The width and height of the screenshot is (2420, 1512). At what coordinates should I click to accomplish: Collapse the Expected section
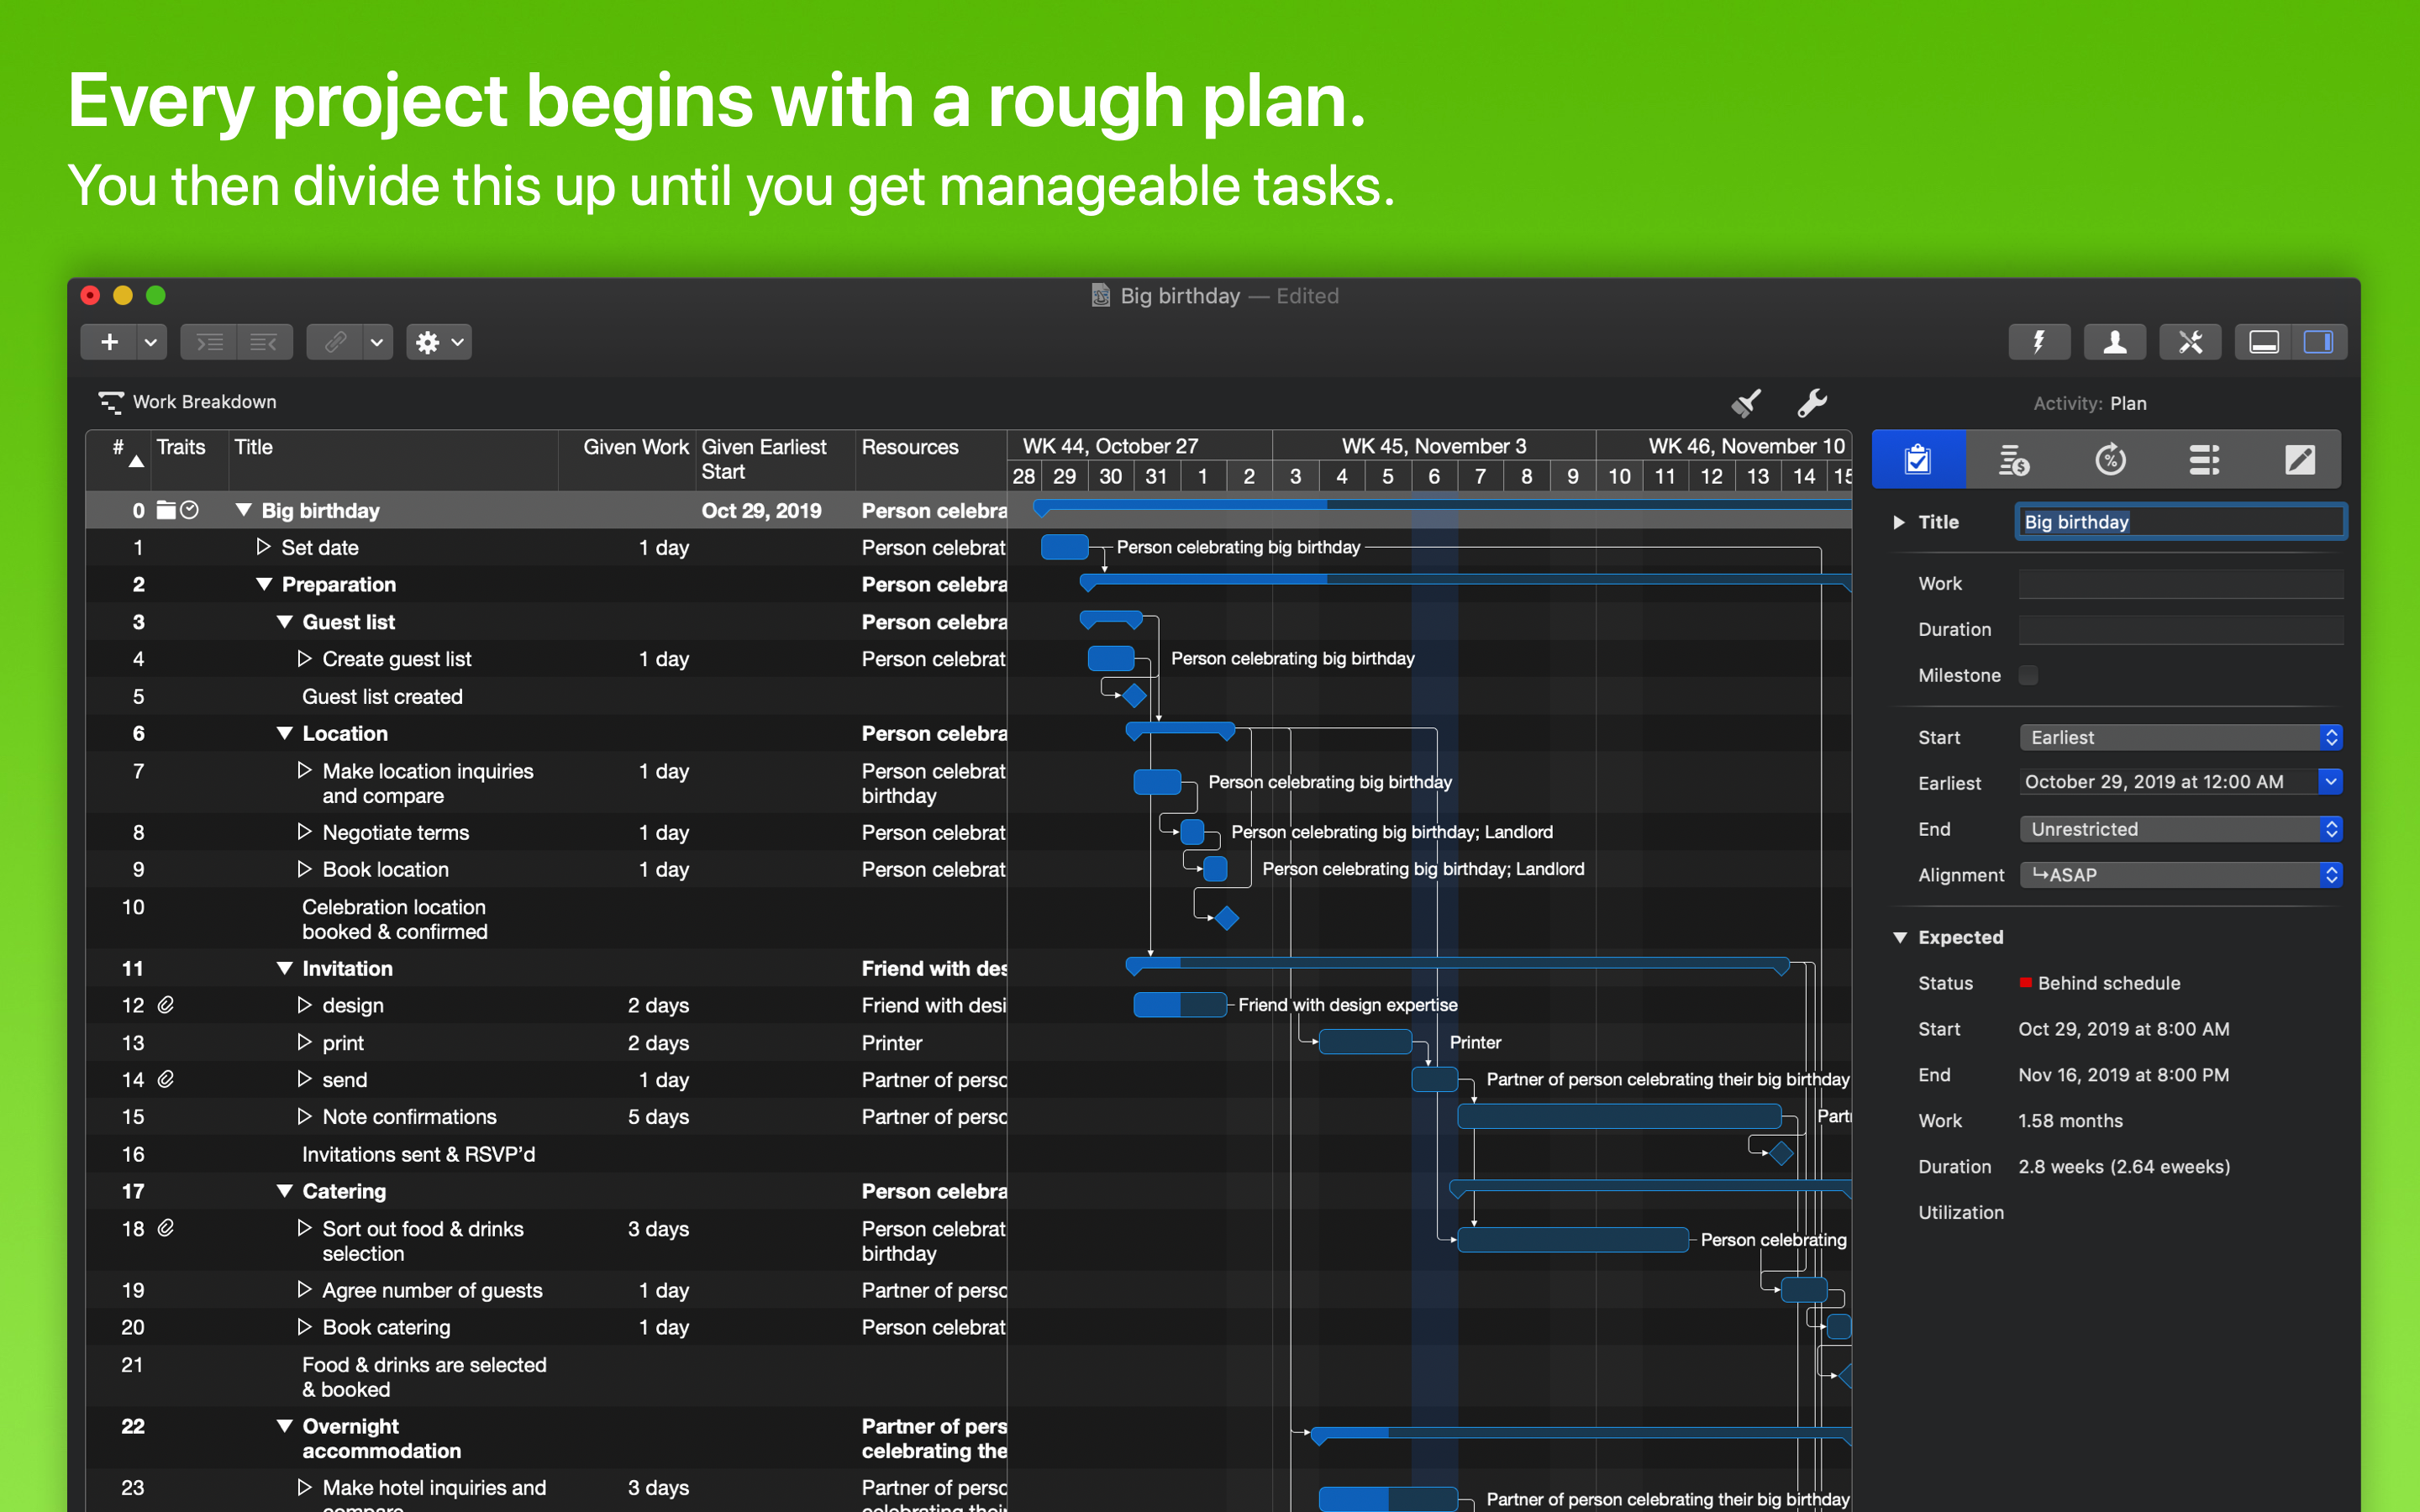coord(1900,937)
